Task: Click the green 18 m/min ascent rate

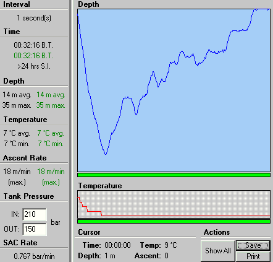Action: 51,172
